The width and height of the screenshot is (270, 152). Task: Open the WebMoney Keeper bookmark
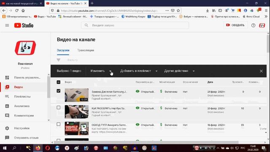click(133, 16)
